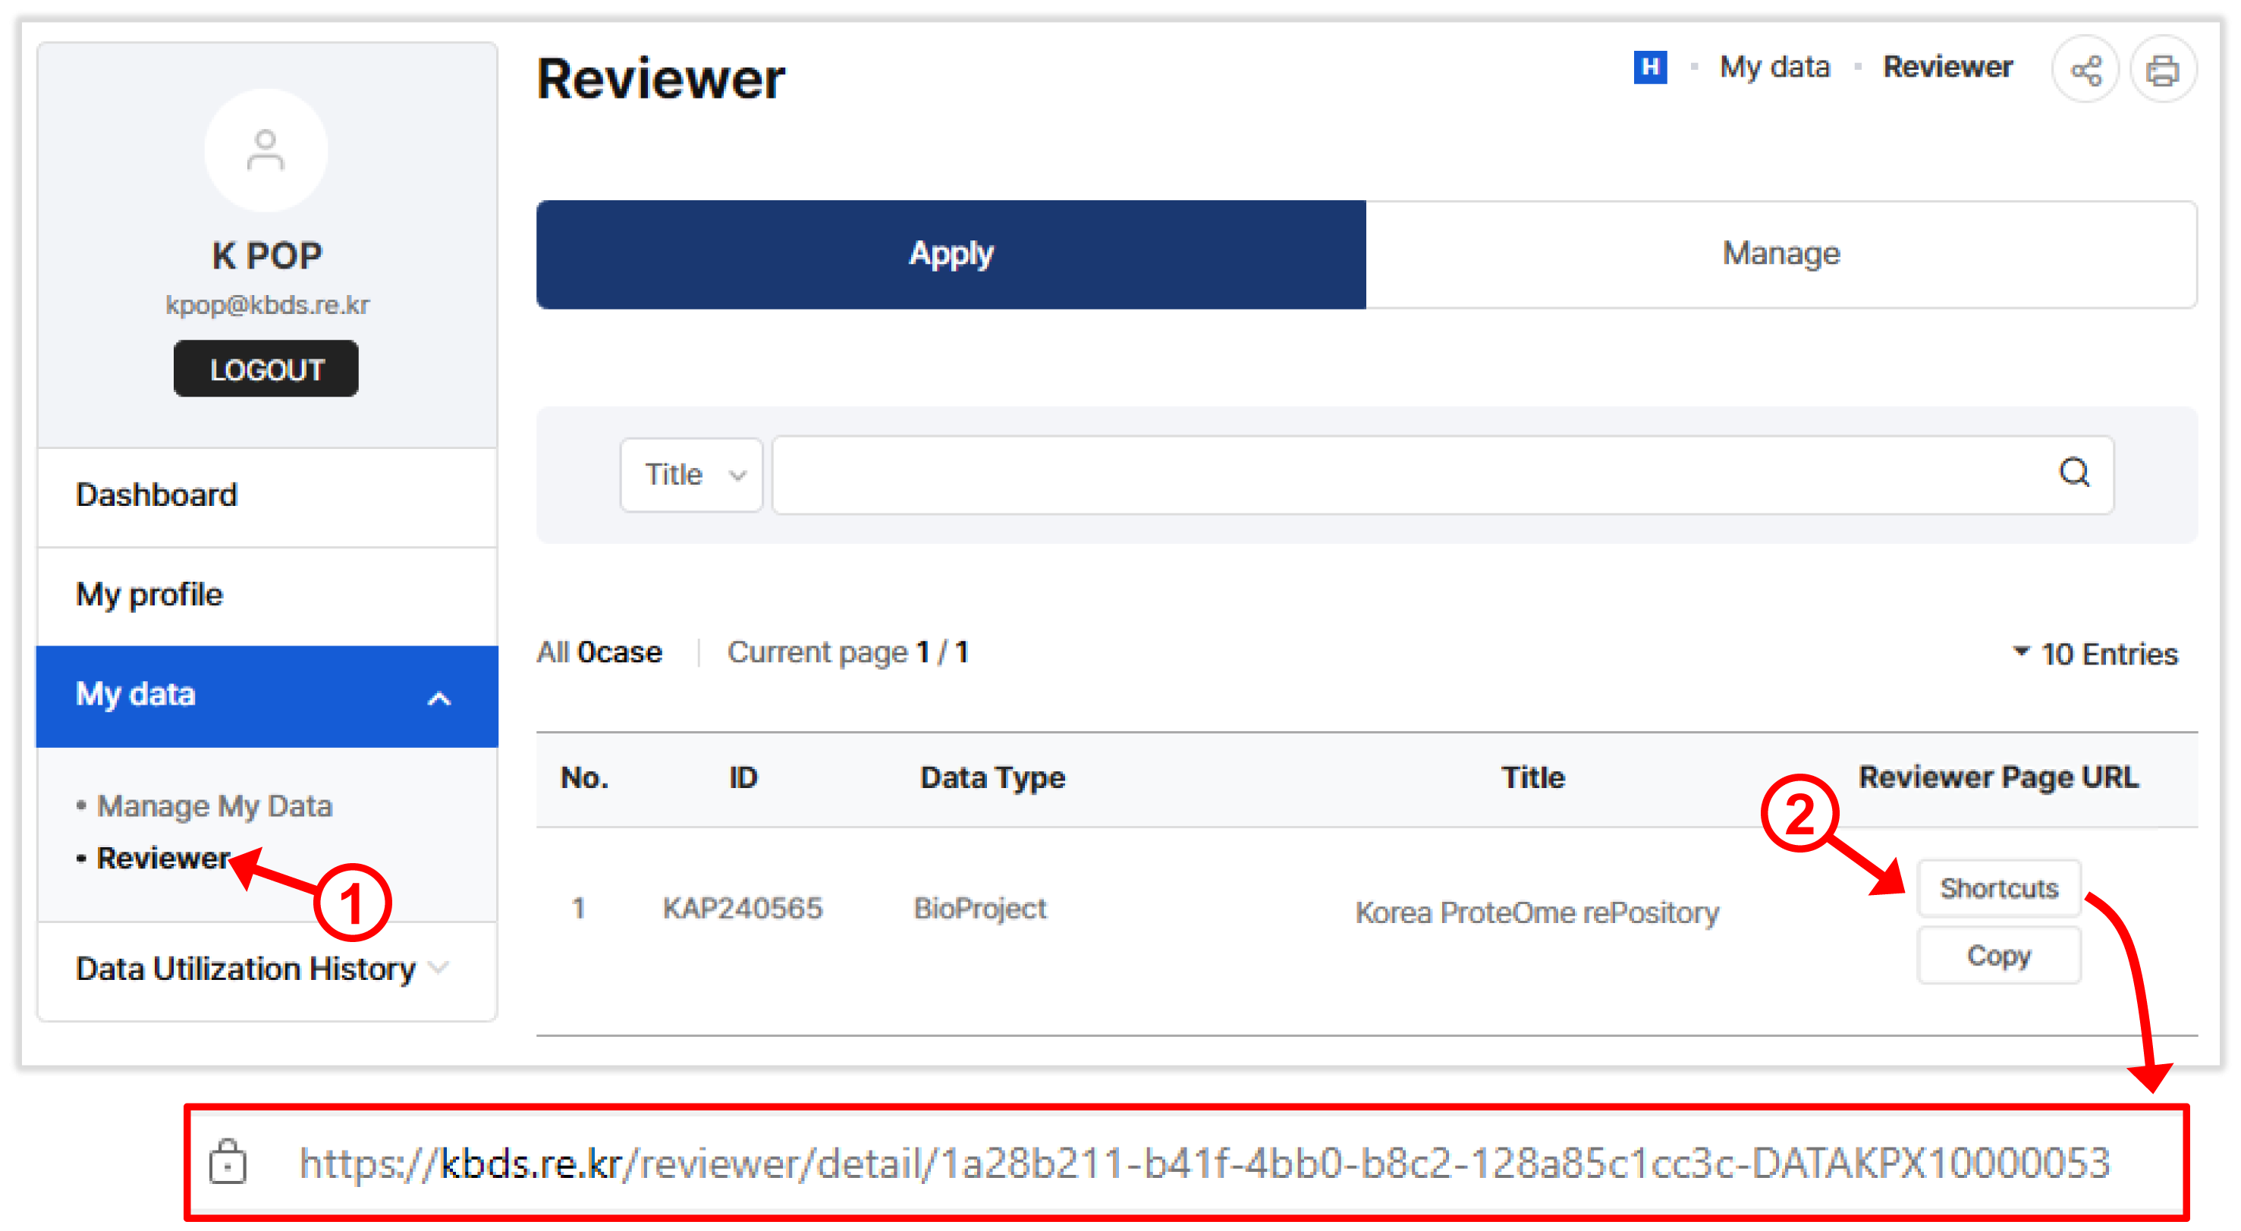The image size is (2241, 1231).
Task: Select the Apply tab
Action: tap(950, 254)
